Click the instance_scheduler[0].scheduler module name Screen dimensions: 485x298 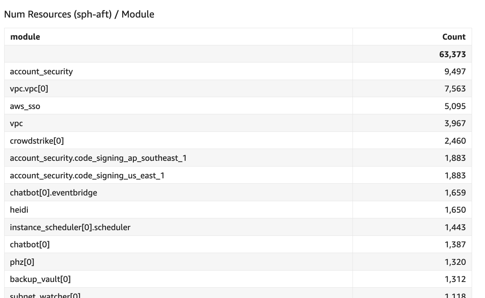pyautogui.click(x=70, y=228)
